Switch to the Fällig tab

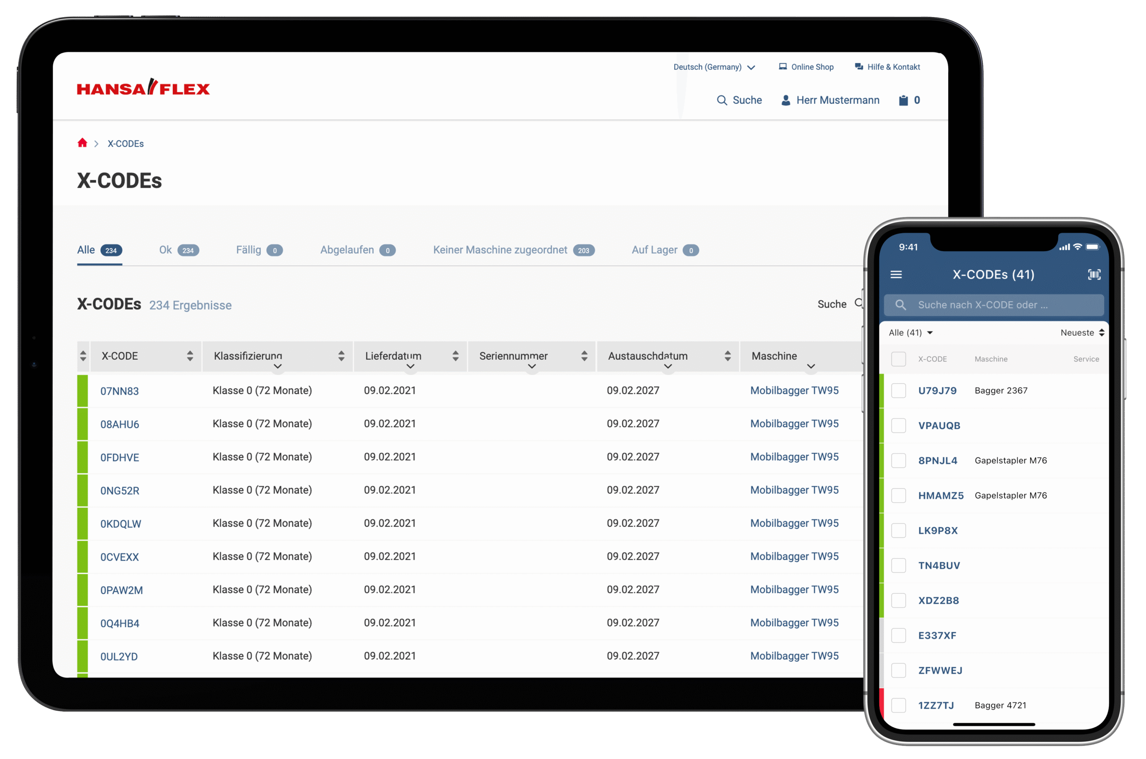coord(248,250)
